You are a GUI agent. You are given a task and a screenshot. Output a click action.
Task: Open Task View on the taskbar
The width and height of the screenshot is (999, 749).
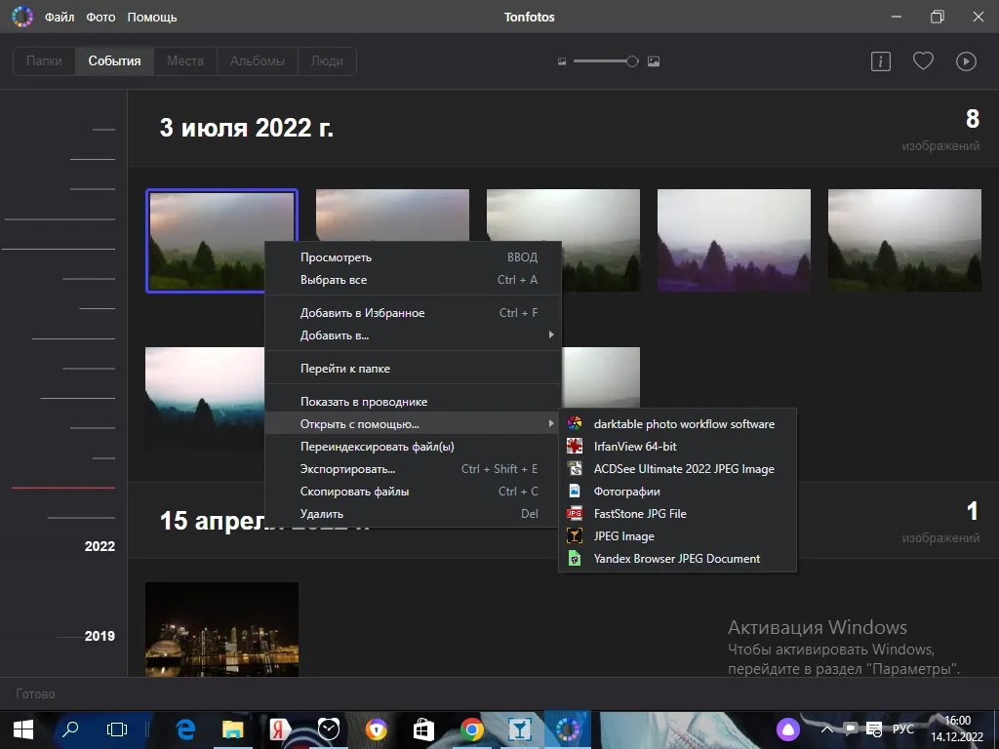117,729
